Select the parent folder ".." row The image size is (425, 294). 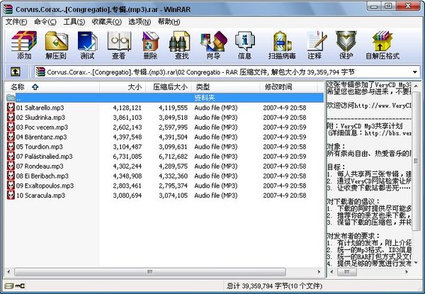[164, 98]
